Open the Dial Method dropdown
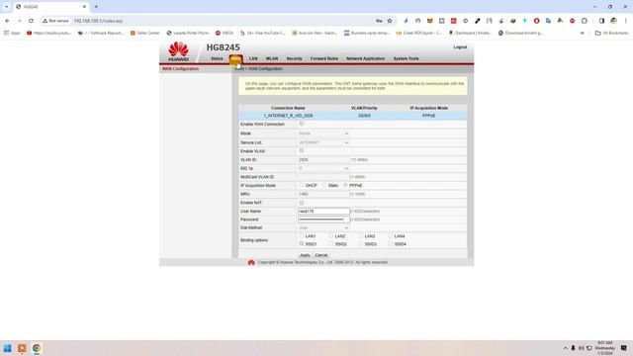Image resolution: width=633 pixels, height=356 pixels. point(323,227)
